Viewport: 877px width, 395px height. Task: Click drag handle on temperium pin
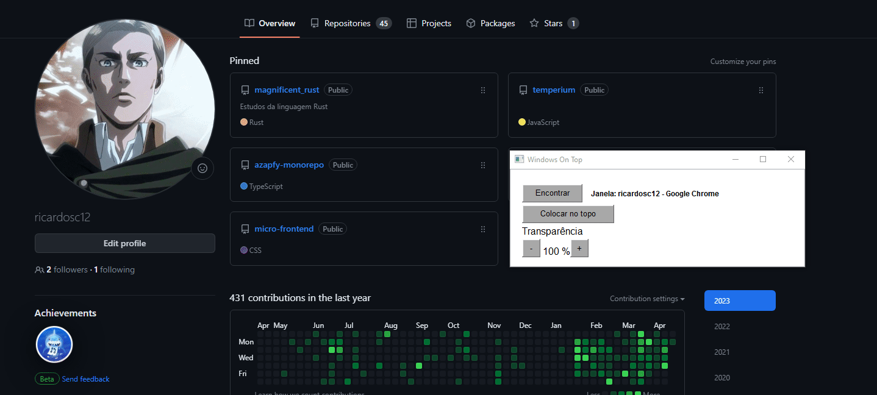(x=761, y=90)
